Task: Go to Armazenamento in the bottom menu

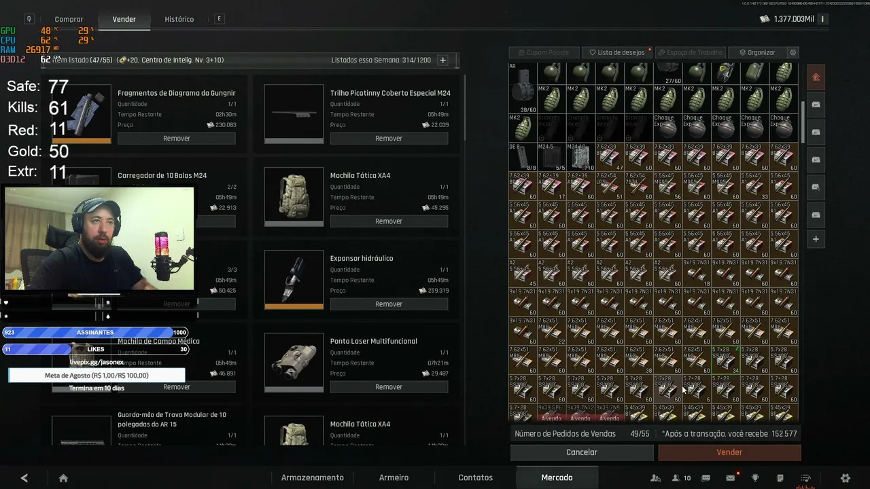Action: [x=313, y=477]
